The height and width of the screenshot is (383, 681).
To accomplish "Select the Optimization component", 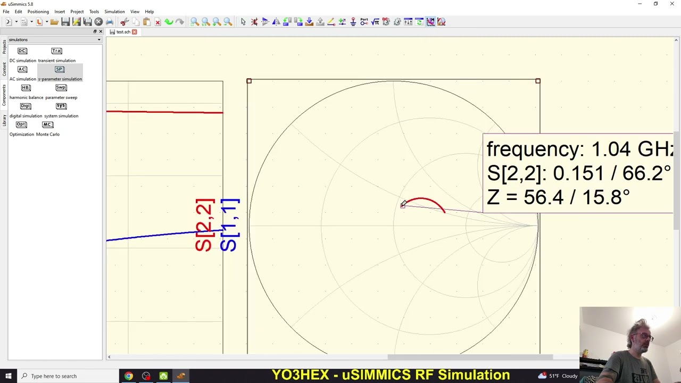I will point(21,129).
